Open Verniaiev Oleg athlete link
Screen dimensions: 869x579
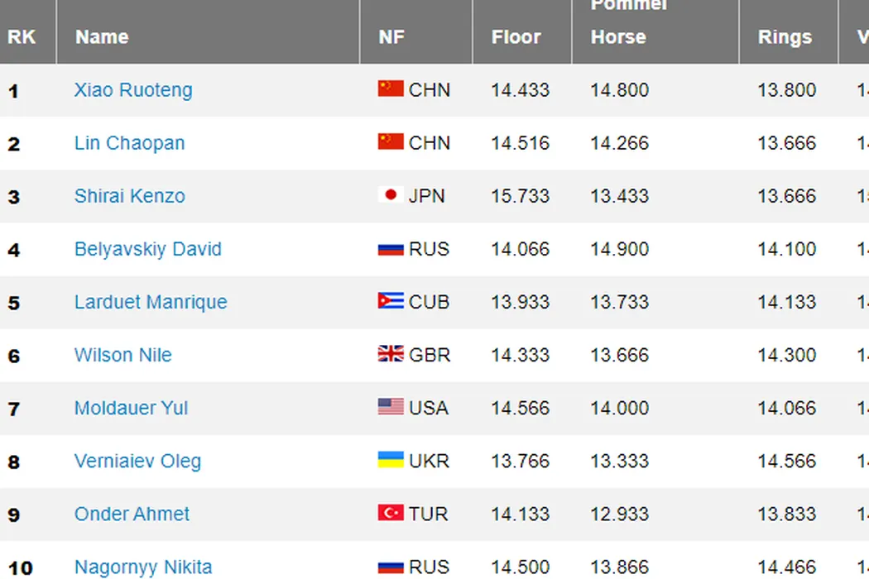(x=137, y=461)
